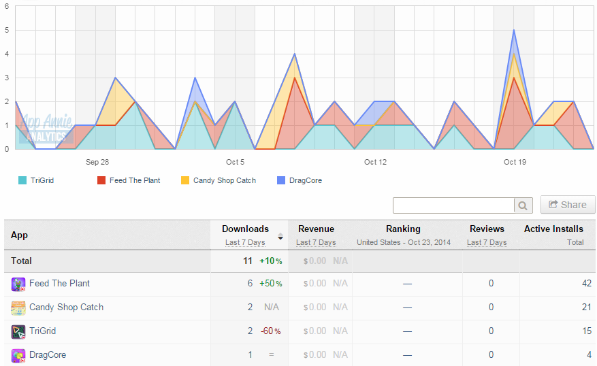Image resolution: width=597 pixels, height=366 pixels.
Task: Toggle Candy Shop Catch legend swatch
Action: [x=185, y=180]
